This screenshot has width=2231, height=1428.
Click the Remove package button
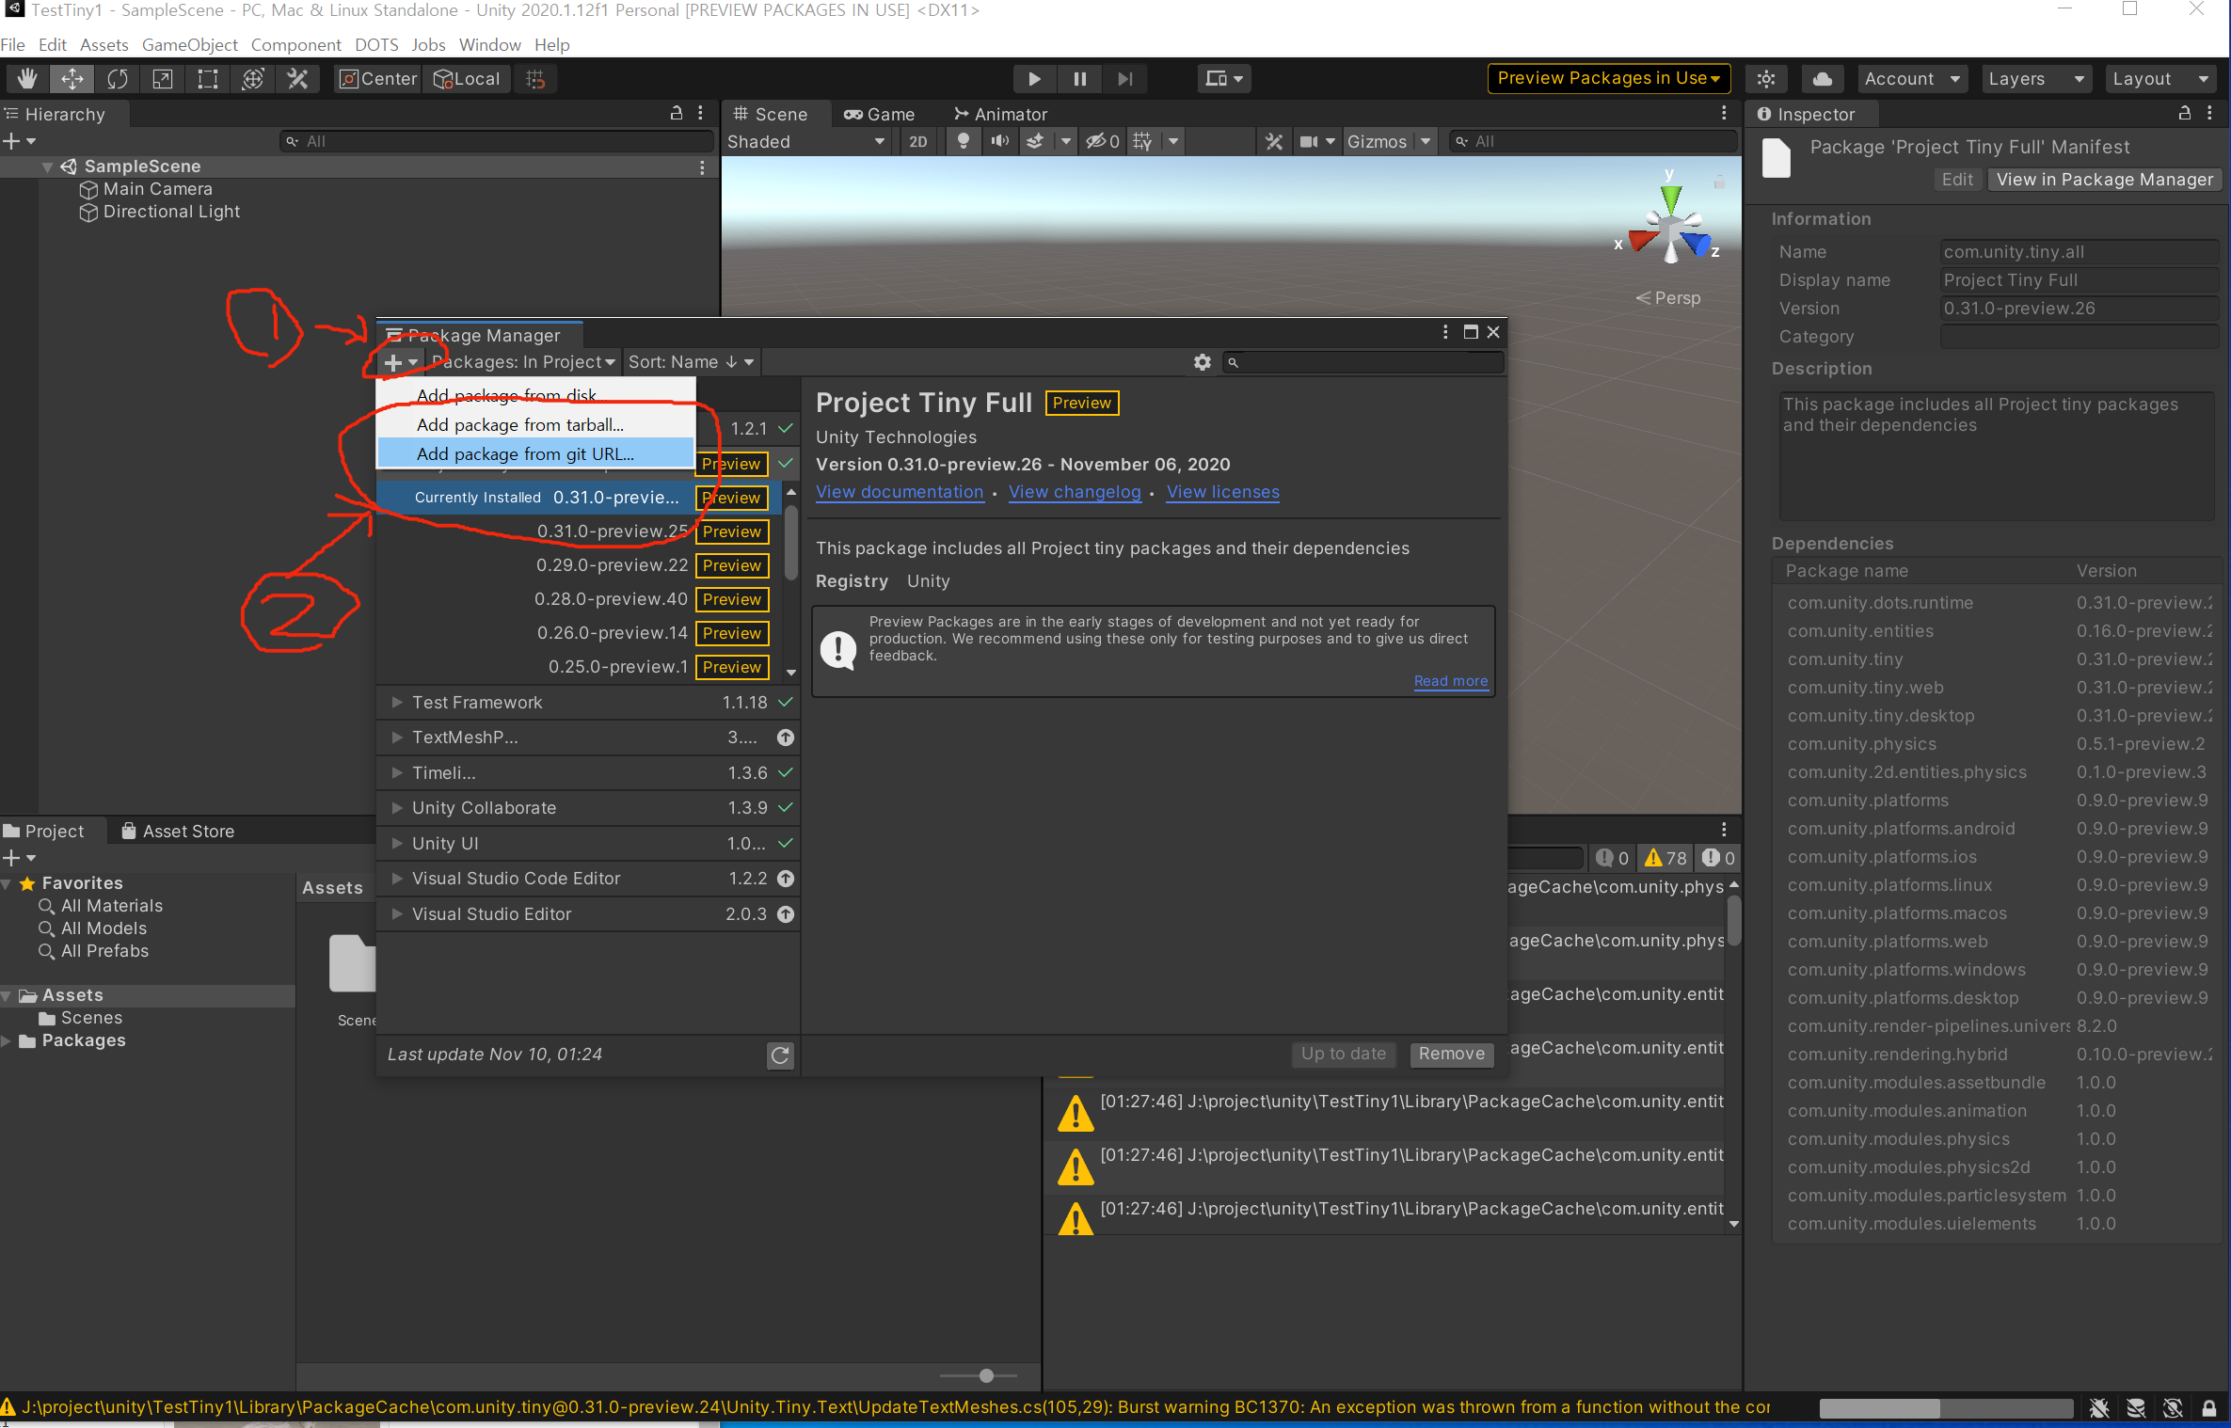1451,1055
